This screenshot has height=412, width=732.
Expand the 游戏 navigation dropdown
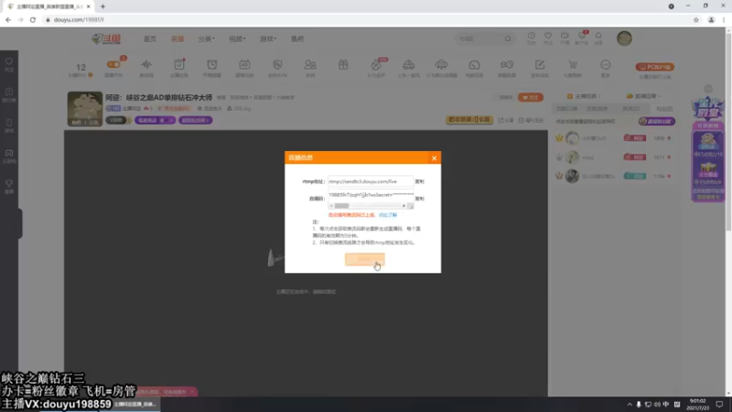[268, 38]
